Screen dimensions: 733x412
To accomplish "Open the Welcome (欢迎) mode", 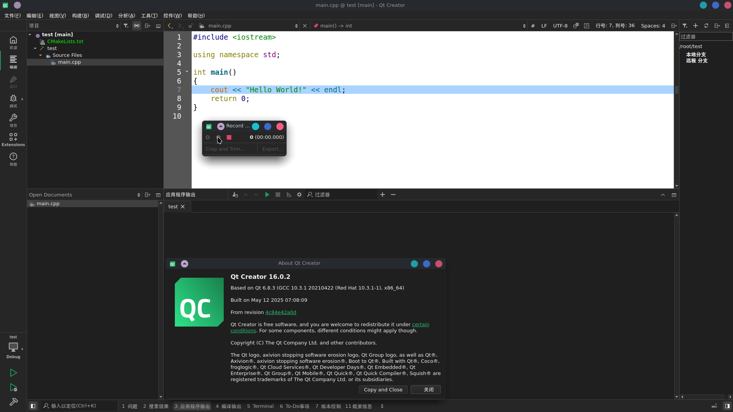I will (13, 42).
